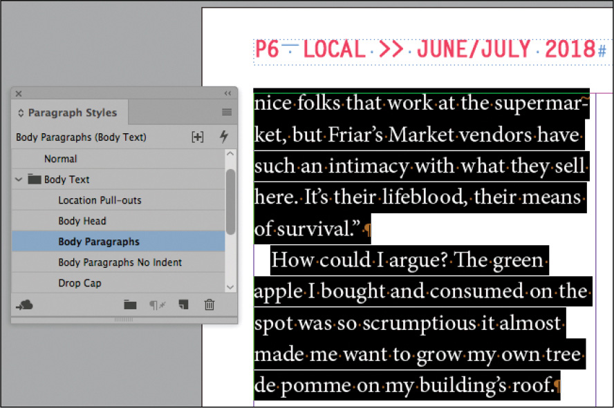Screen dimensions: 614x408
Task: Collapse the Body Text style group
Action: pyautogui.click(x=19, y=179)
